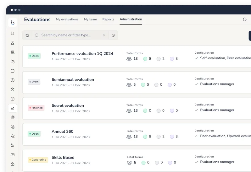
Task: Click total forms count 13 in Secret evaluation row
Action: [136, 110]
